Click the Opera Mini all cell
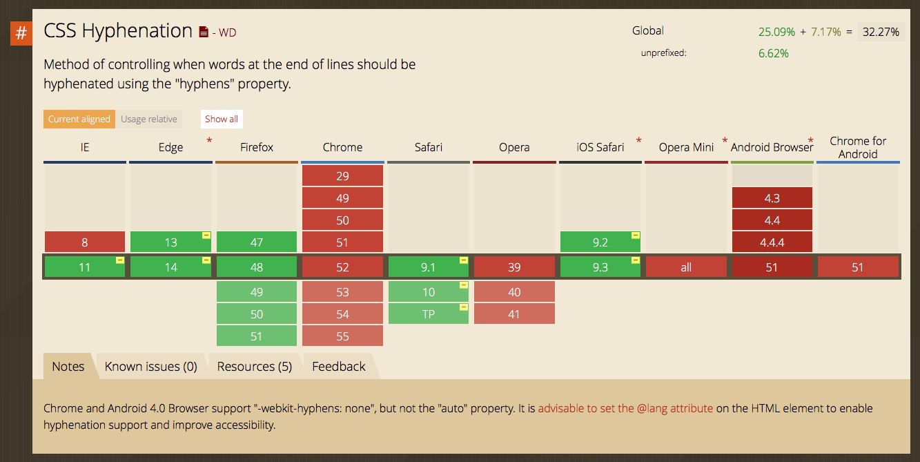The image size is (920, 462). [x=685, y=267]
